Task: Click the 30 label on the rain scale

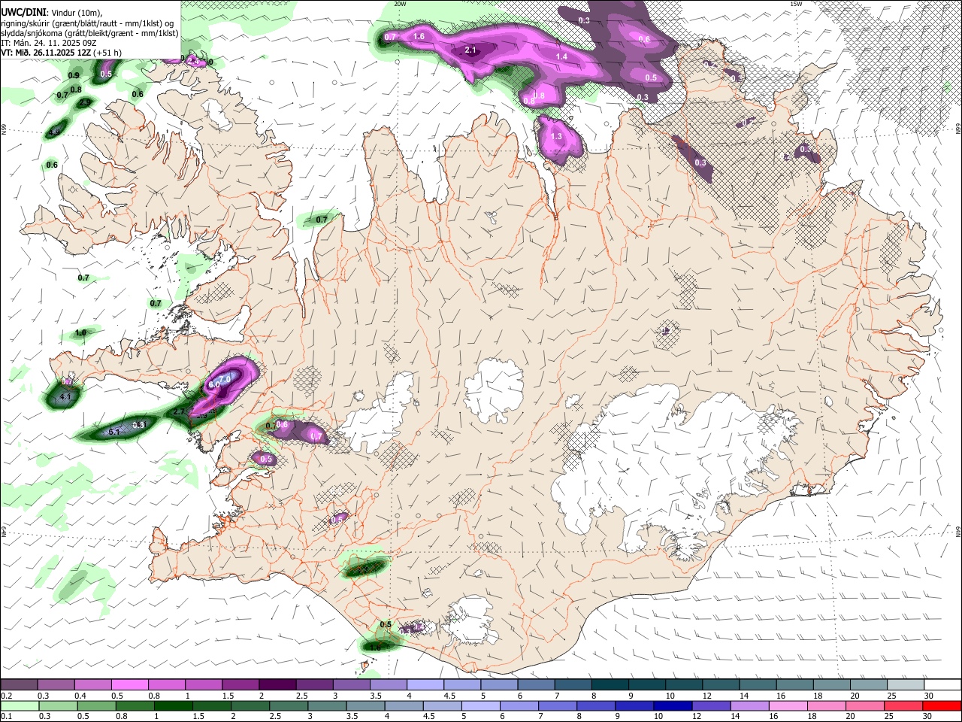Action: (x=927, y=717)
